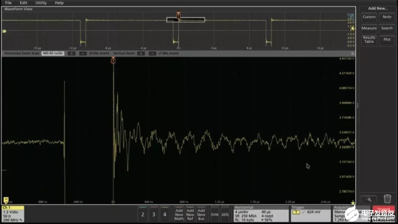398x224 pixels.
Task: Click the trash can delete icon
Action: click(387, 199)
